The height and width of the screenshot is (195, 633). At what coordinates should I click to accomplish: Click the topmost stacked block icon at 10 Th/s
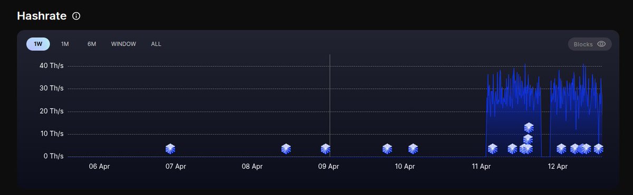[529, 128]
